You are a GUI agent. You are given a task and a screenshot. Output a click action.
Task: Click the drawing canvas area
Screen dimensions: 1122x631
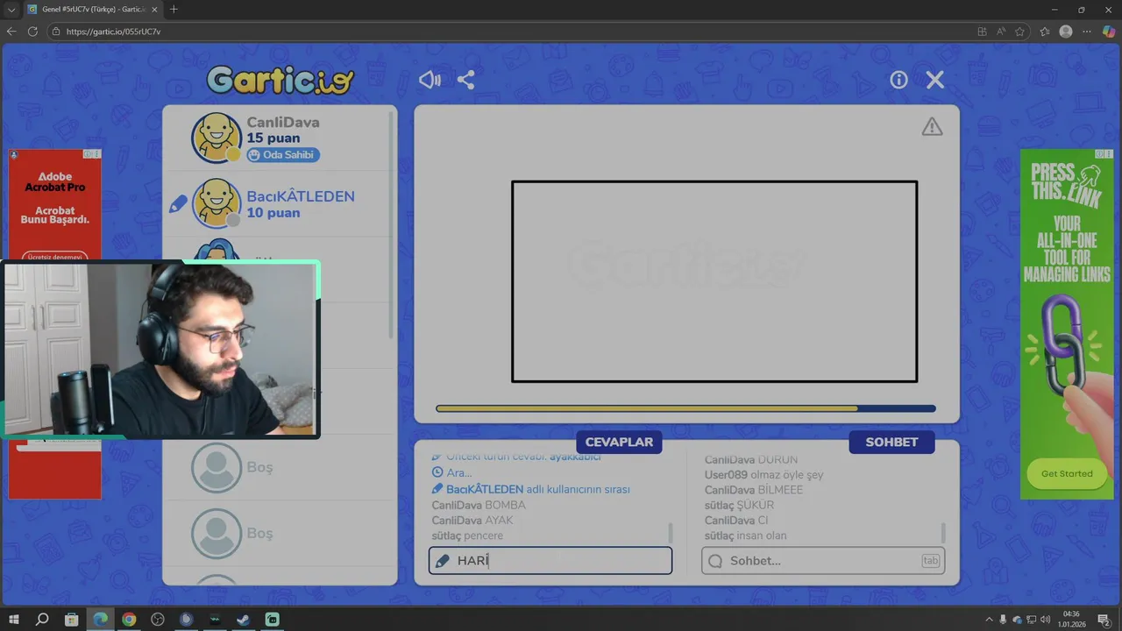tap(714, 281)
